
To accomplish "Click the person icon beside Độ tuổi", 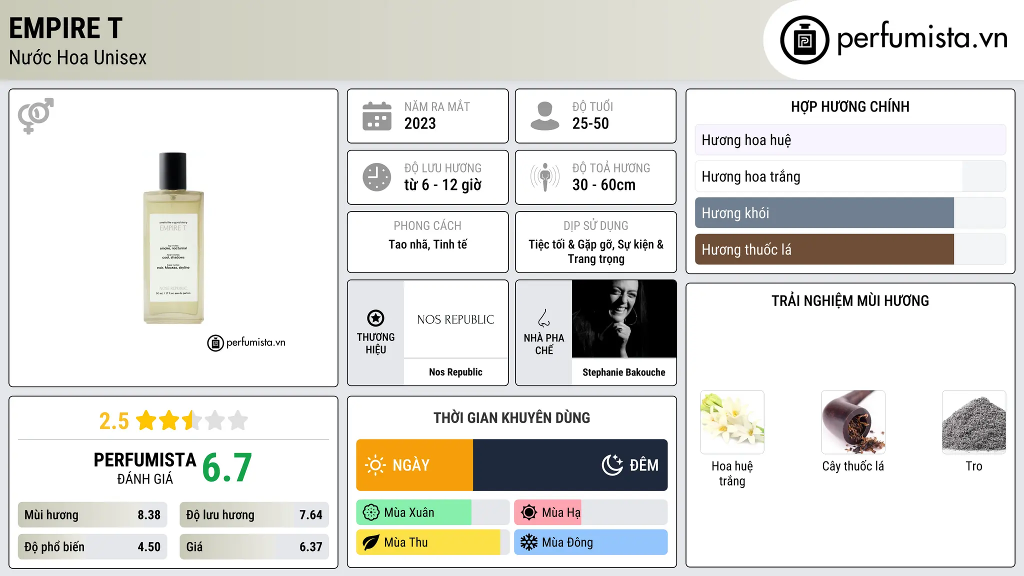I will (x=545, y=116).
